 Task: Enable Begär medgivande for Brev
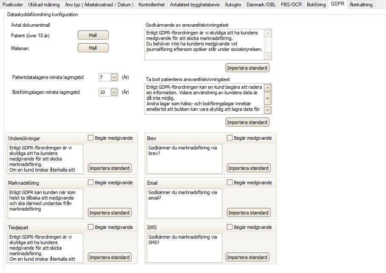tap(230, 138)
